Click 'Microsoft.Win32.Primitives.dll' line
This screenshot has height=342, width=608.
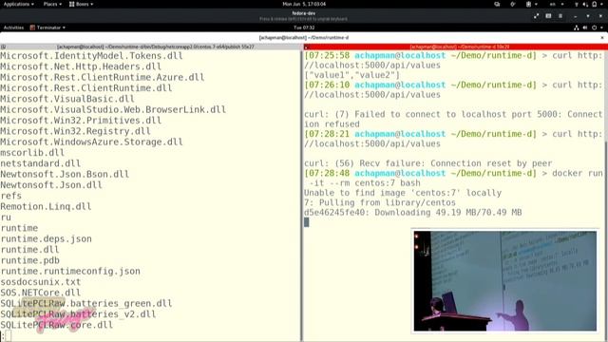point(81,121)
